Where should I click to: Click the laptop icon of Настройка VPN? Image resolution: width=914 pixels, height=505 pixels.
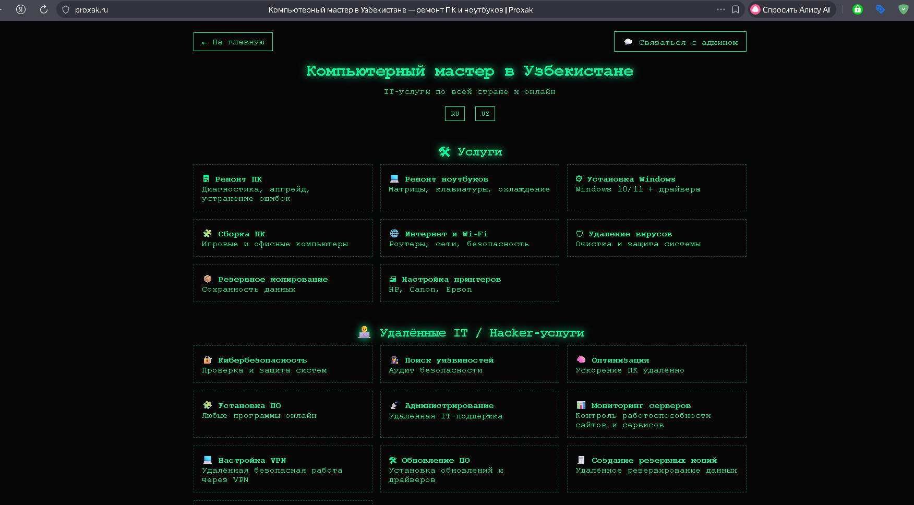coord(207,460)
